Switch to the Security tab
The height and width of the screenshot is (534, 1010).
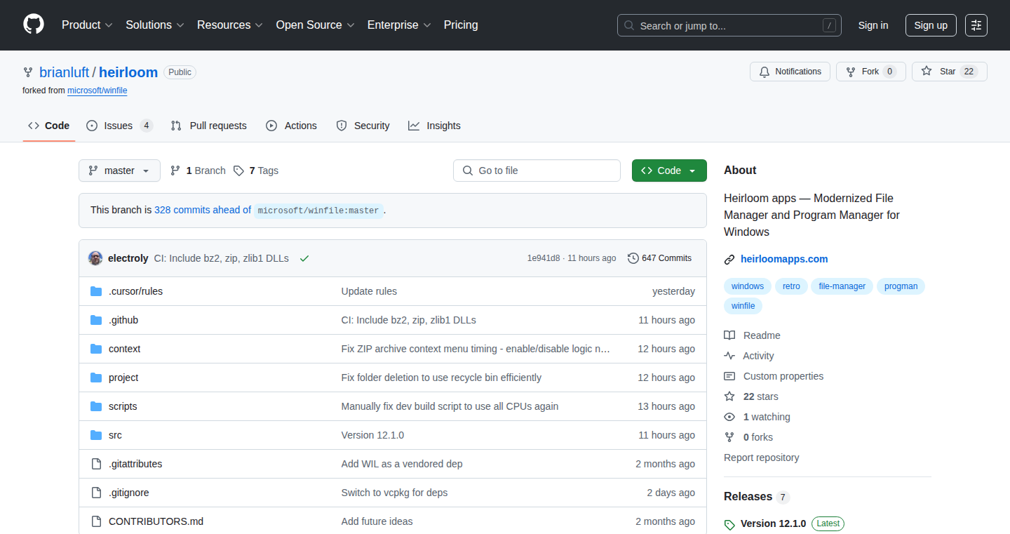pyautogui.click(x=363, y=126)
